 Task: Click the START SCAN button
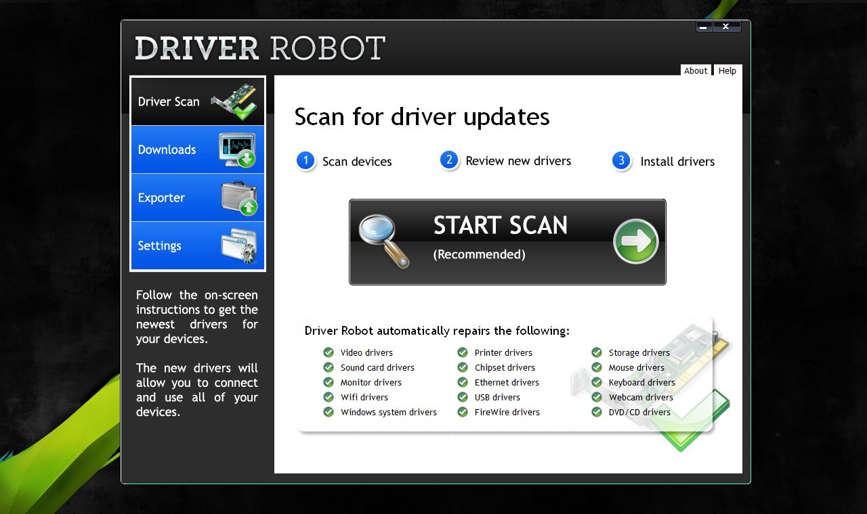(507, 242)
